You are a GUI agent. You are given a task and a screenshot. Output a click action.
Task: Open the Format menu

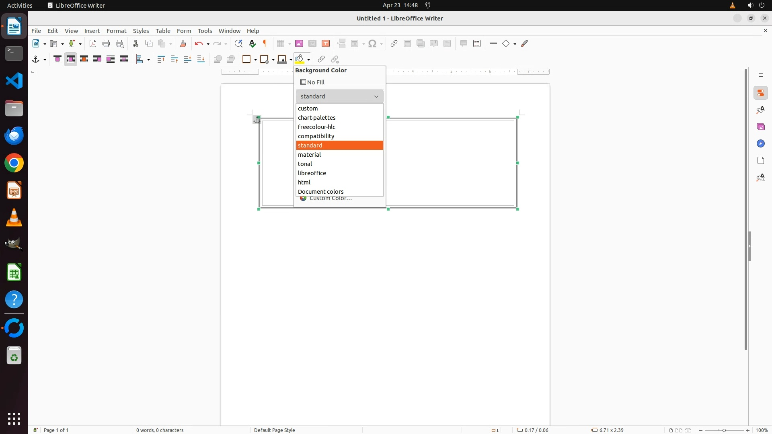pyautogui.click(x=116, y=31)
